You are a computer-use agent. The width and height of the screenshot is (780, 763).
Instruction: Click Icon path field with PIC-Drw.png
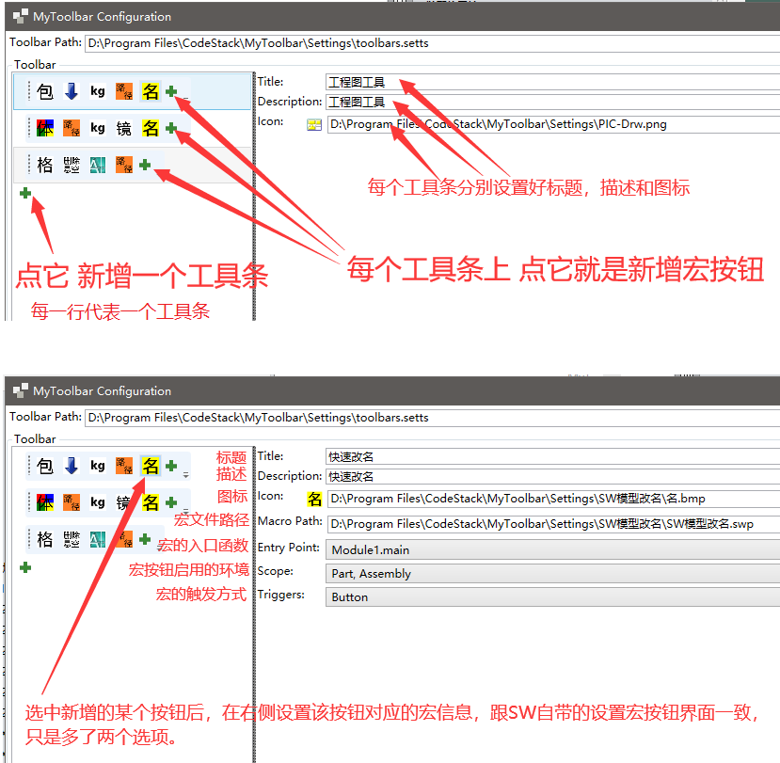click(x=553, y=124)
